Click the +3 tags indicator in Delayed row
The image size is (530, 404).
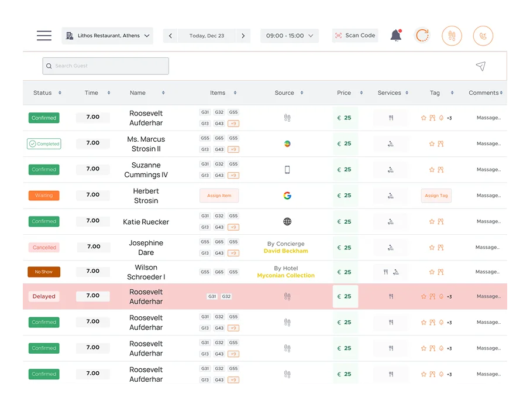click(449, 297)
